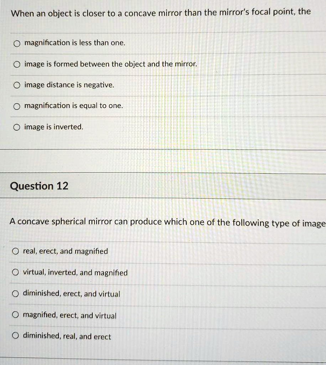Click the 'When an object is closer' question text
Viewport: 326px width, 365px height.
pos(160,13)
